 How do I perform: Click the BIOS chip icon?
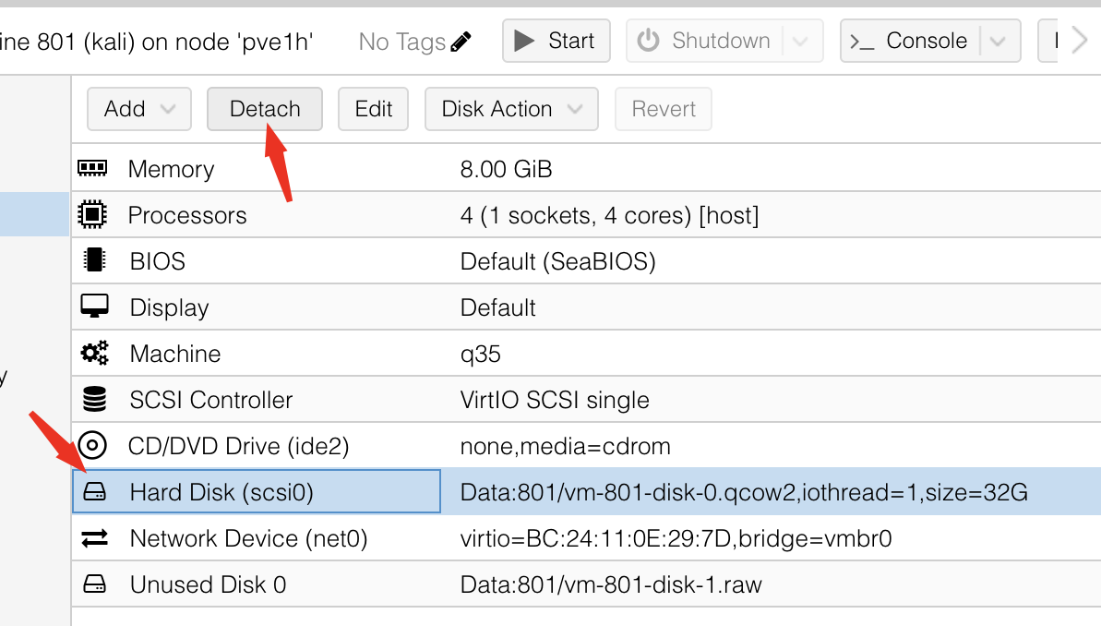pyautogui.click(x=93, y=261)
